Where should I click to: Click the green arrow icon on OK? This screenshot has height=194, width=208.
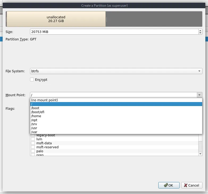tap(166, 185)
